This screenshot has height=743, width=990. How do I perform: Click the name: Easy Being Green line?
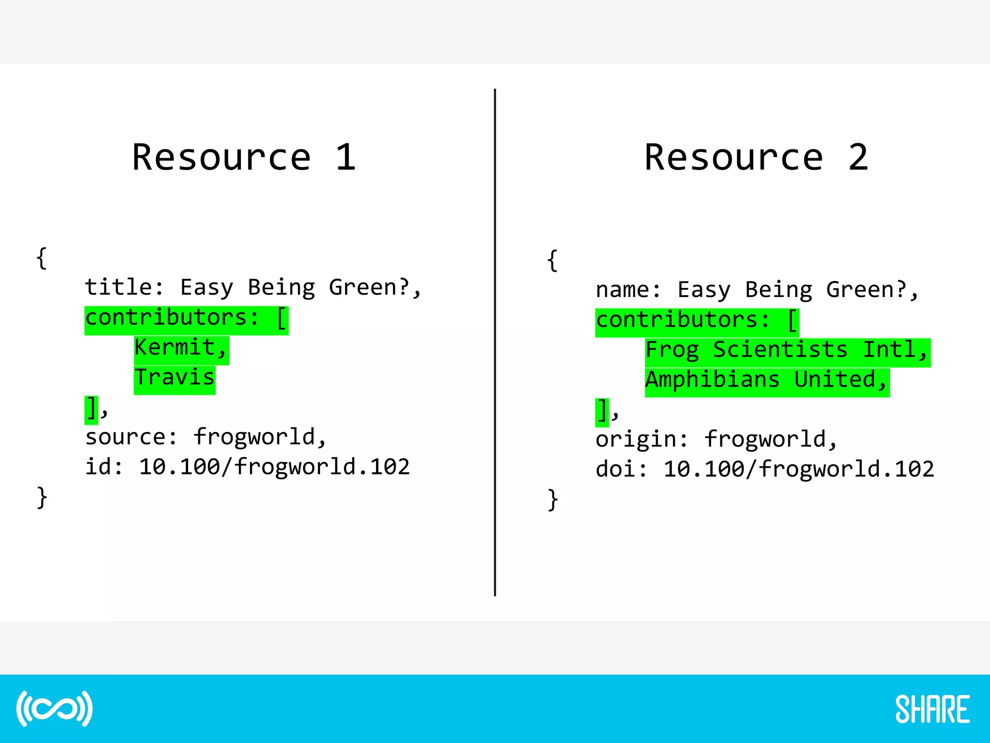tap(757, 290)
